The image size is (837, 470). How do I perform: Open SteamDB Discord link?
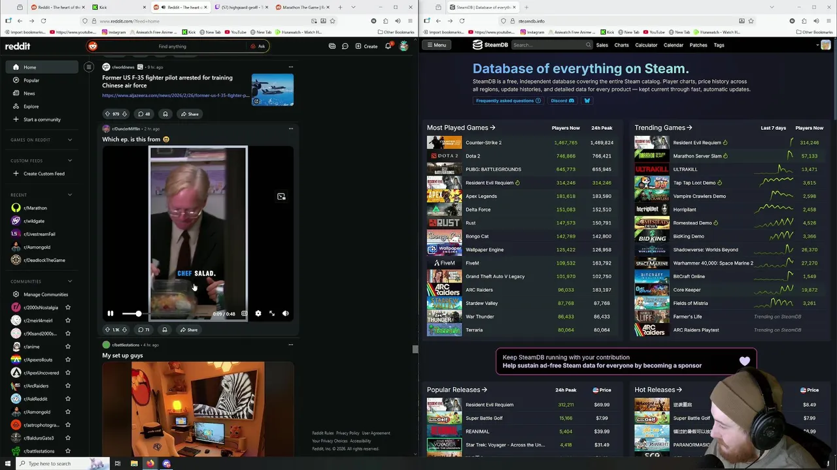[x=562, y=101]
